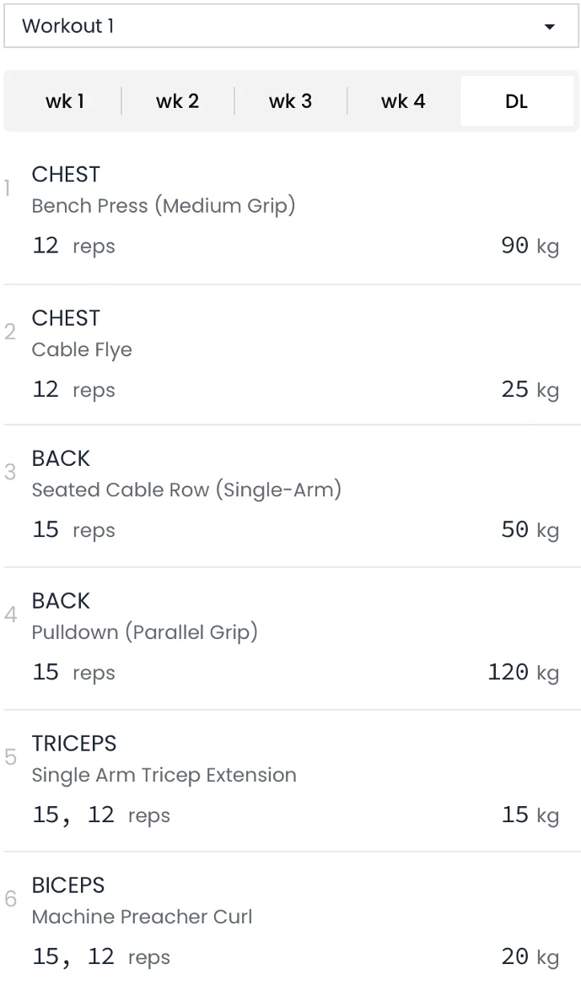
Task: Select the wk 4 tab
Action: tap(403, 101)
